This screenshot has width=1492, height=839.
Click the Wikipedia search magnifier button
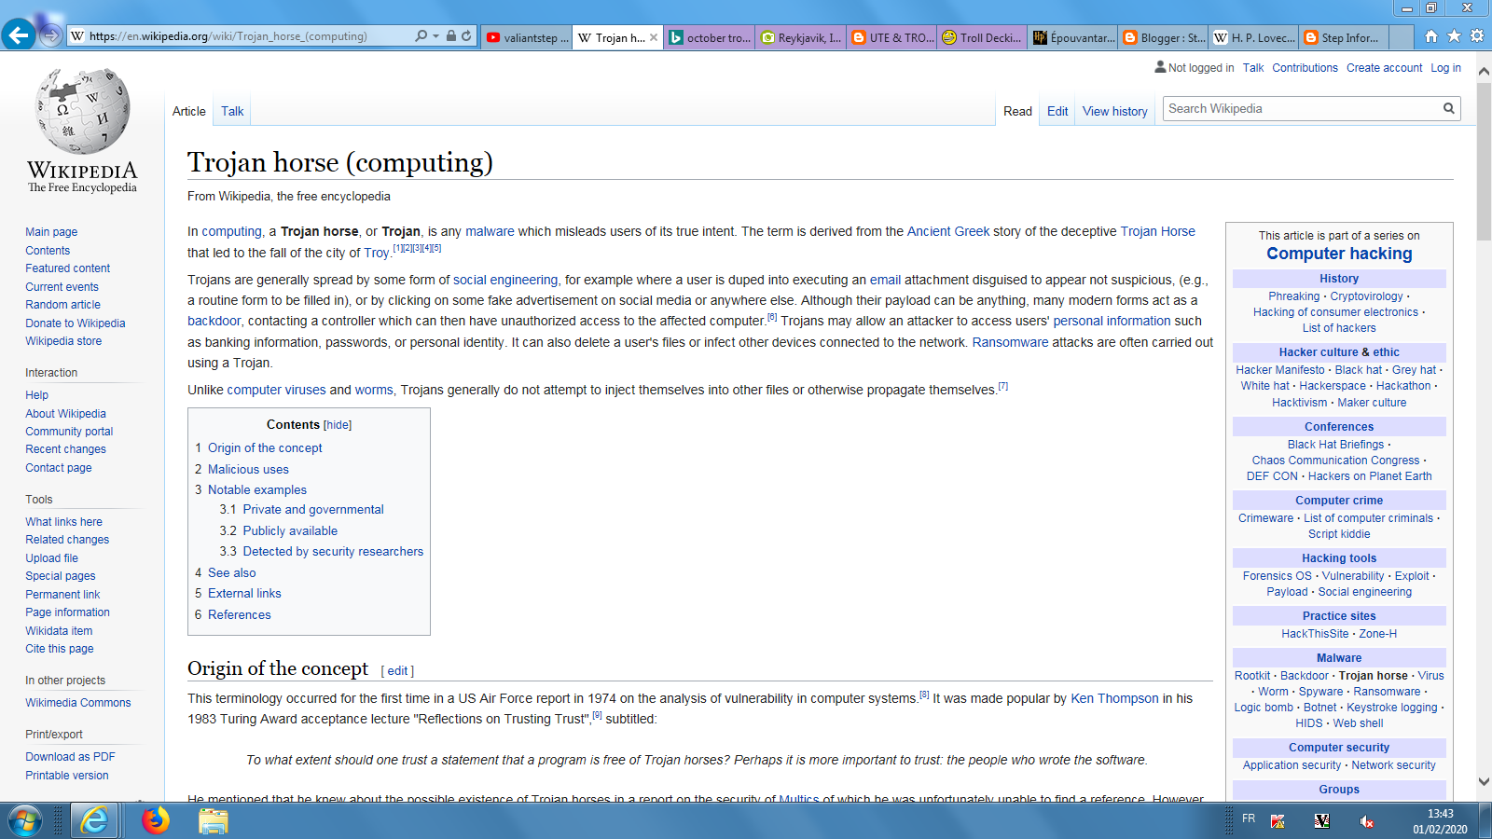pyautogui.click(x=1448, y=108)
